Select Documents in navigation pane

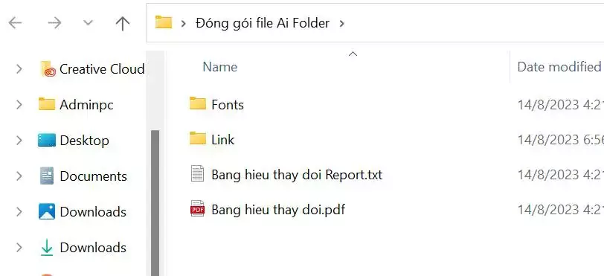coord(93,176)
